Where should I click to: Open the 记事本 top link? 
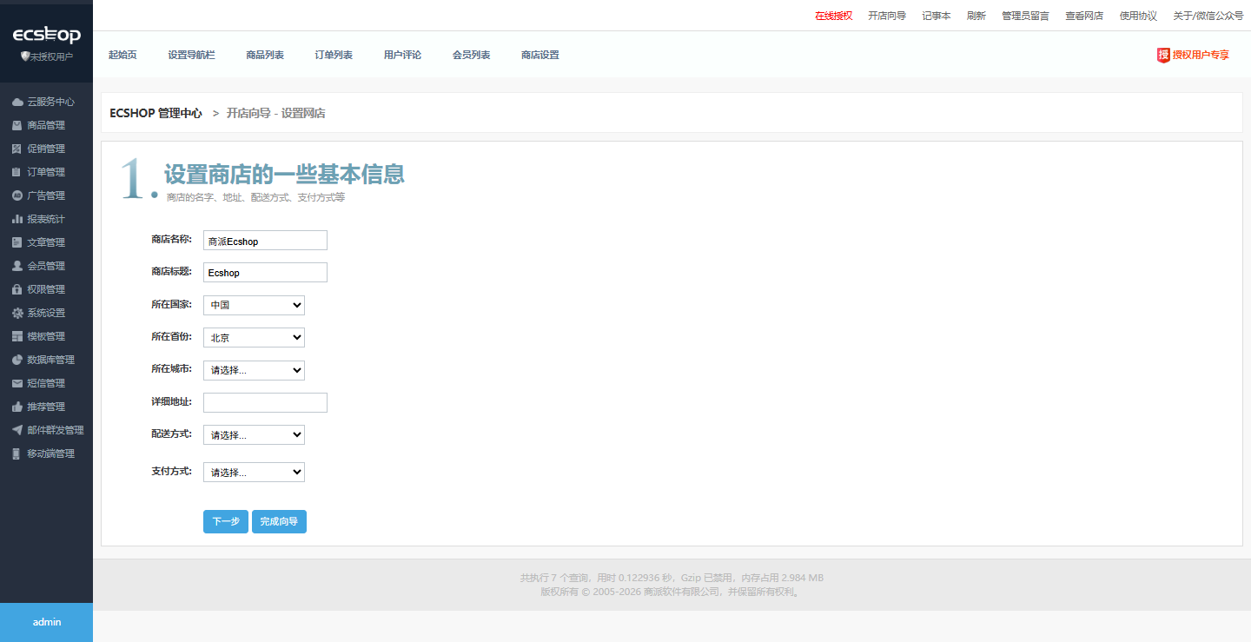click(x=937, y=16)
